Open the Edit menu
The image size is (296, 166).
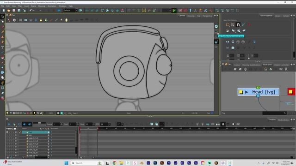(8, 6)
